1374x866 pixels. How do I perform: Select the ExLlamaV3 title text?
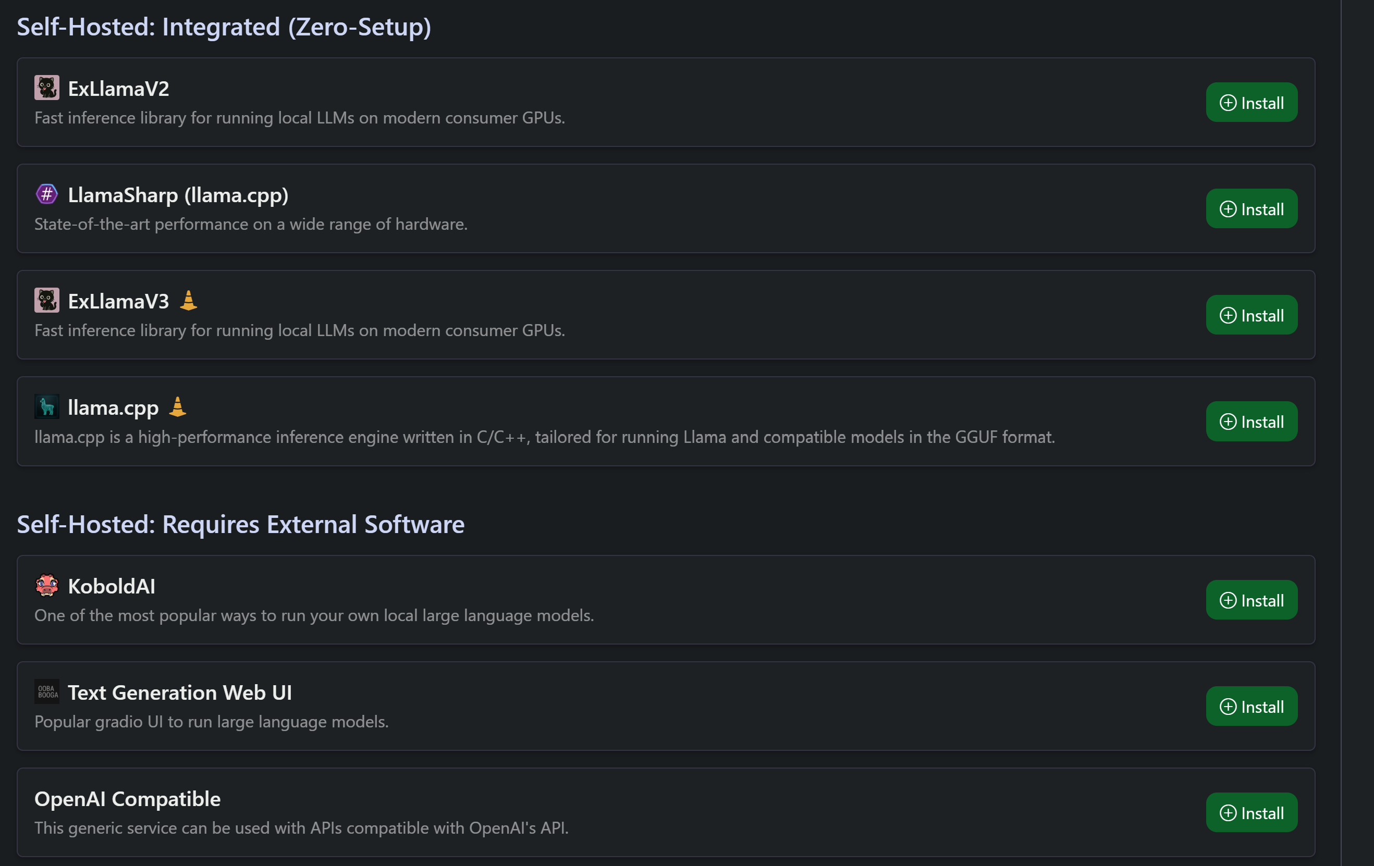point(119,301)
